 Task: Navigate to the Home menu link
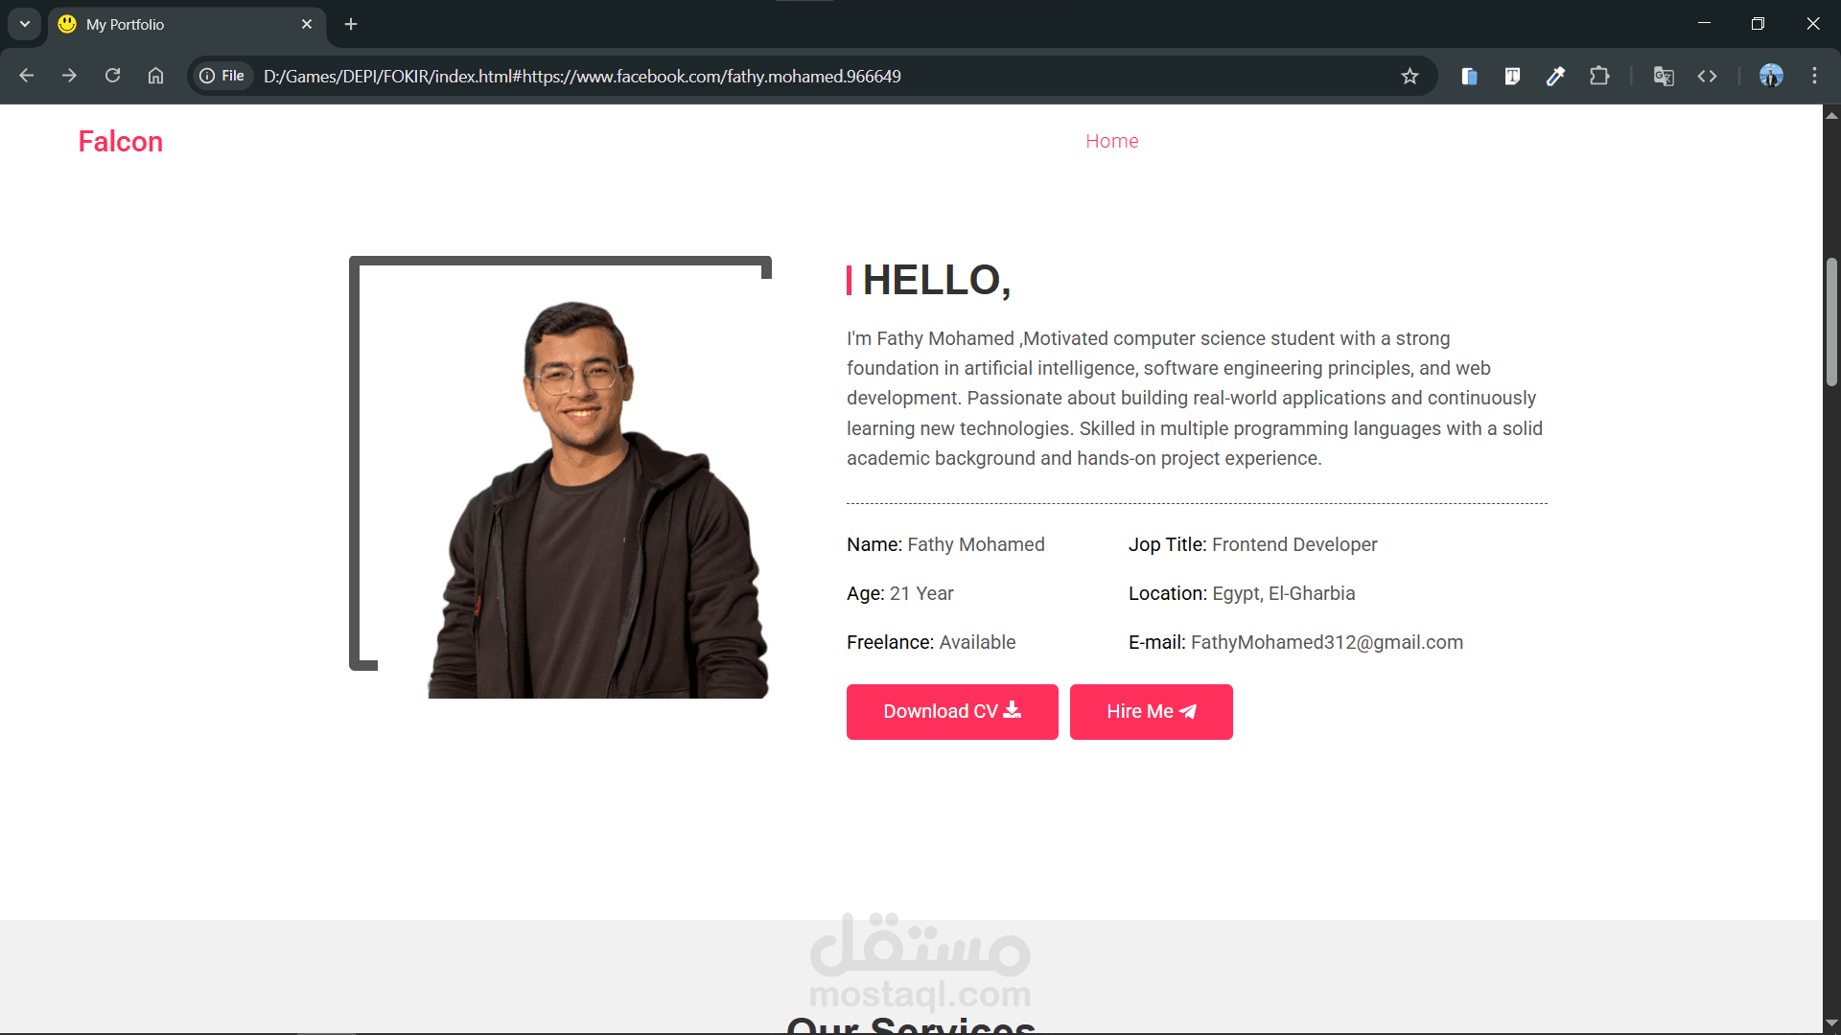point(1112,141)
